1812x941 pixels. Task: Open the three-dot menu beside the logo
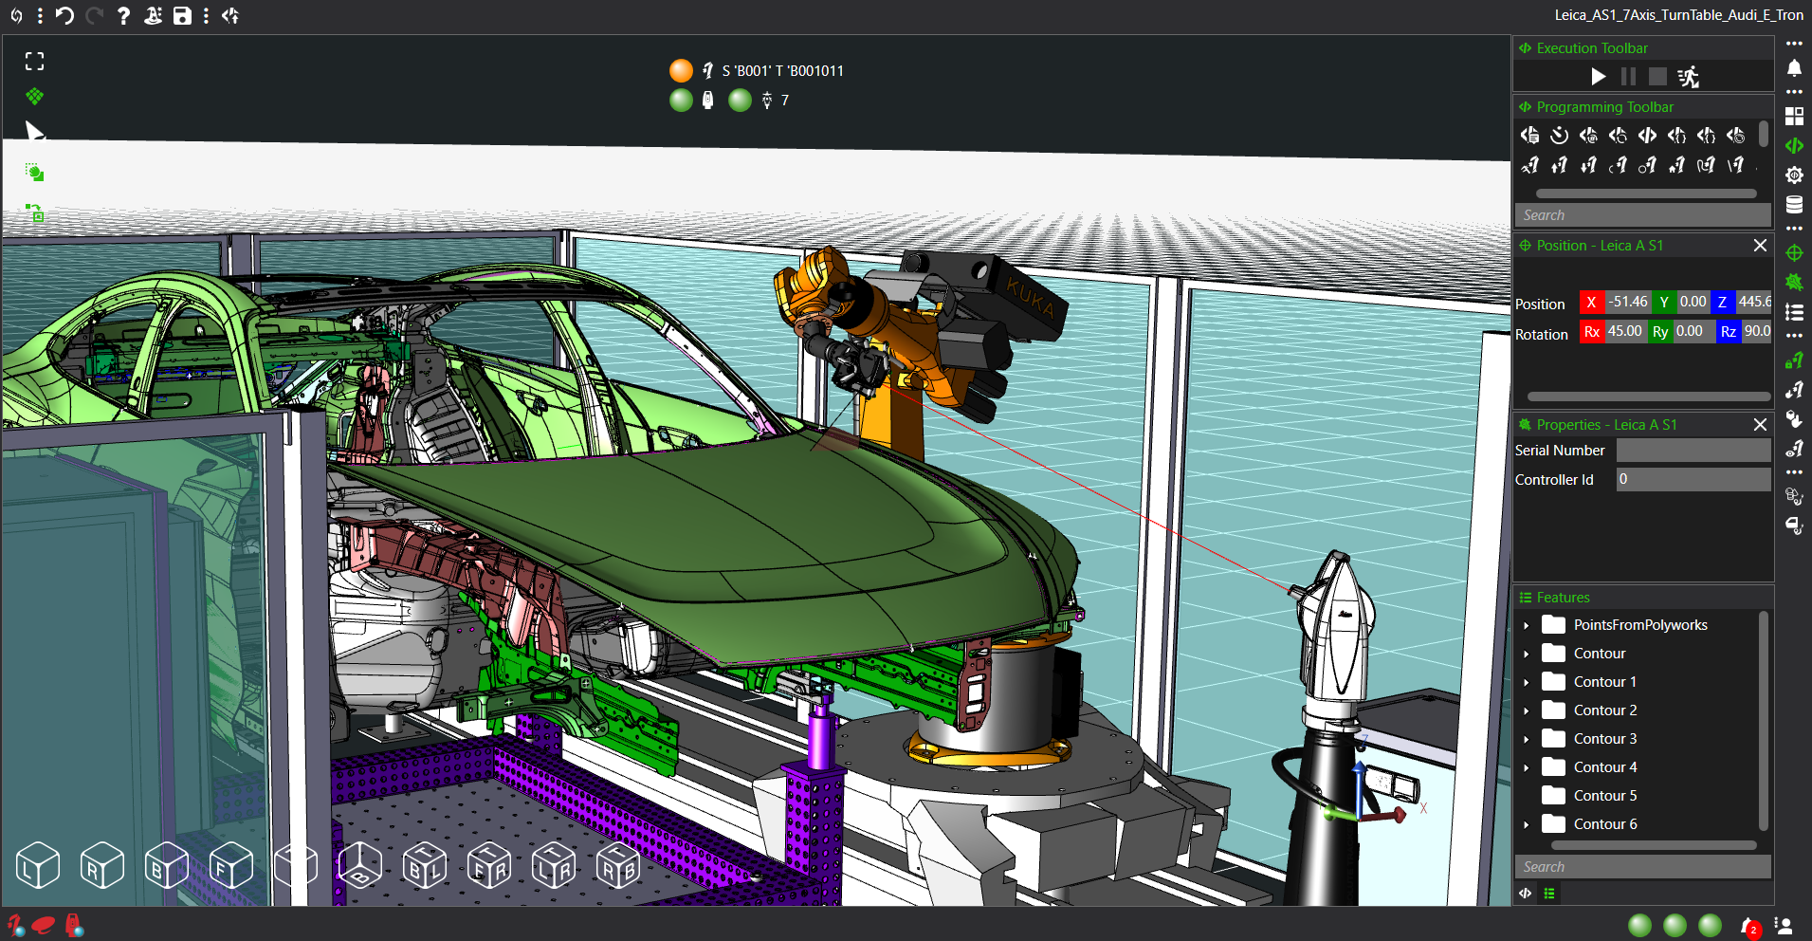tap(40, 15)
